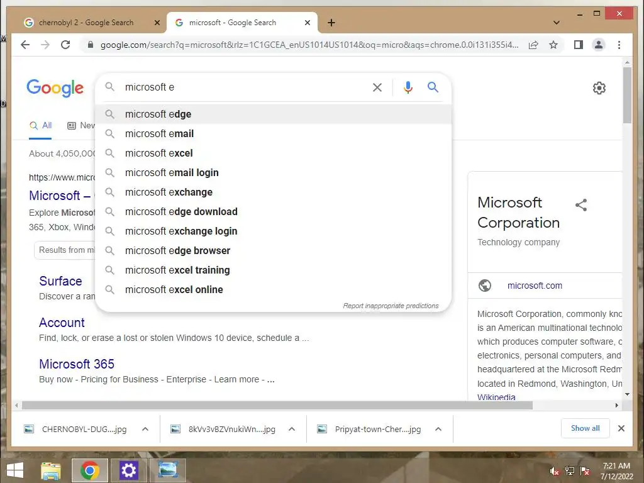Open the taskbar clock showing 7:21 AM

click(x=616, y=471)
